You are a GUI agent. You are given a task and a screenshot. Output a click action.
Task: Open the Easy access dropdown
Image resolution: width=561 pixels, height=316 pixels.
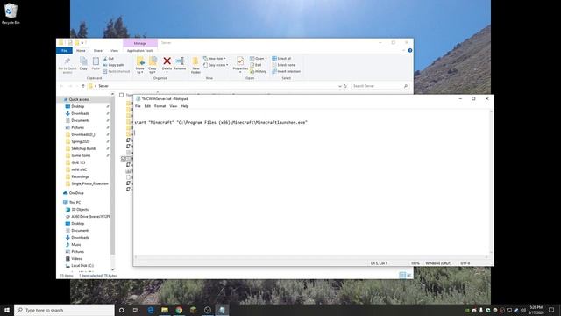[x=216, y=65]
